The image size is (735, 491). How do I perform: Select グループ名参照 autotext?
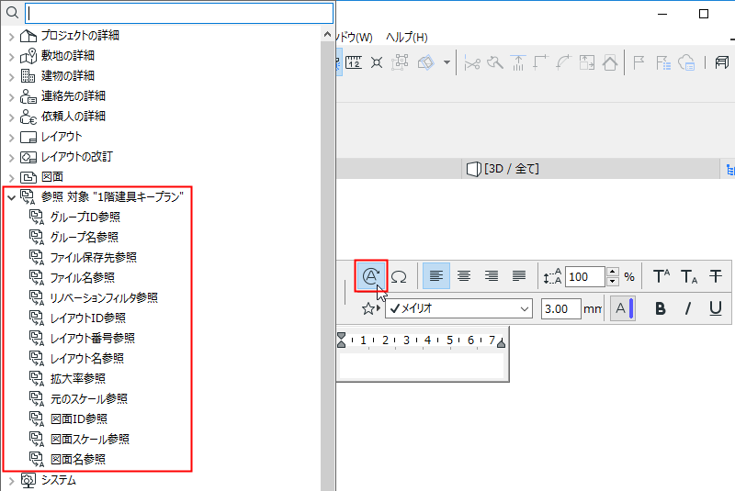(x=85, y=238)
